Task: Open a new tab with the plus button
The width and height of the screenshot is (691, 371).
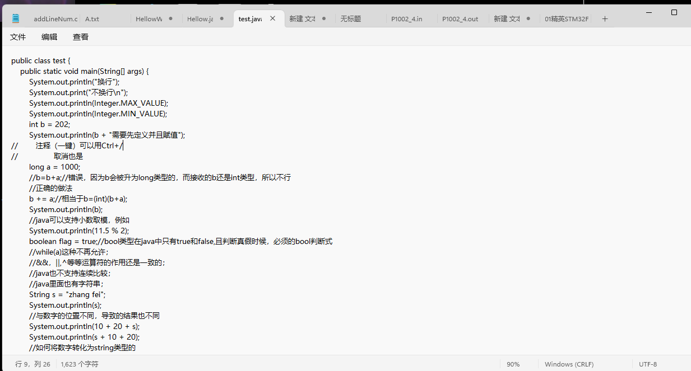Action: 605,18
